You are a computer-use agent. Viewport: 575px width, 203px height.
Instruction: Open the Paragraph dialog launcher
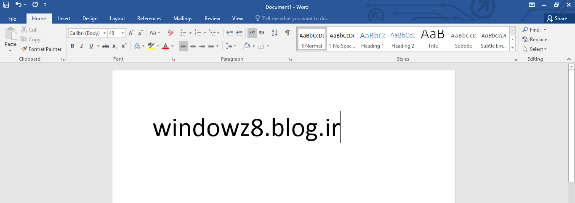coord(290,60)
